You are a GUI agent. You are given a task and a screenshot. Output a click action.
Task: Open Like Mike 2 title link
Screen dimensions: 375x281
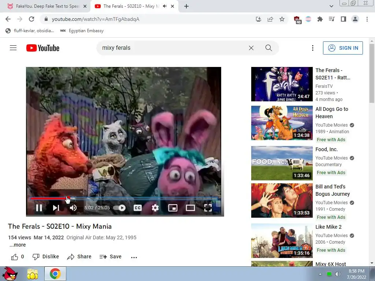point(328,227)
